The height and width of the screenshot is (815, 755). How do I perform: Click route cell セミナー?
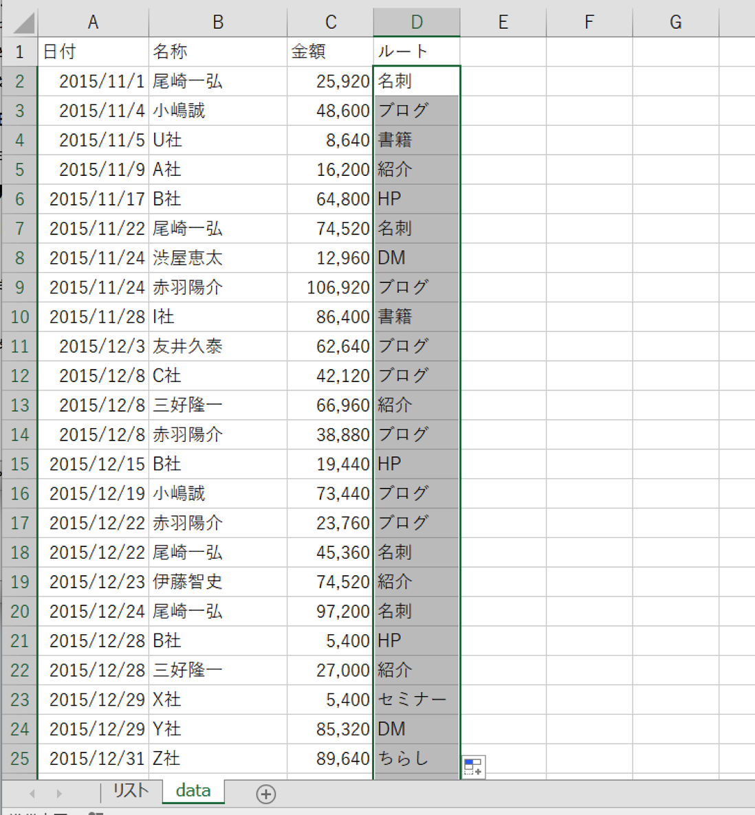coord(417,700)
